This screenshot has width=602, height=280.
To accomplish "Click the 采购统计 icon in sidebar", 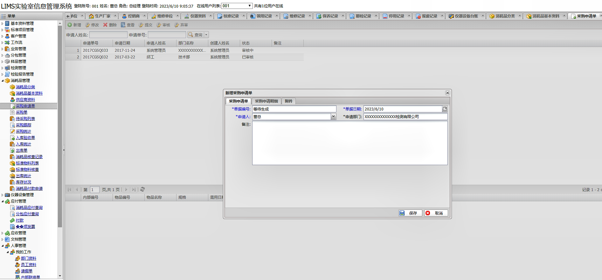I will 12,131.
